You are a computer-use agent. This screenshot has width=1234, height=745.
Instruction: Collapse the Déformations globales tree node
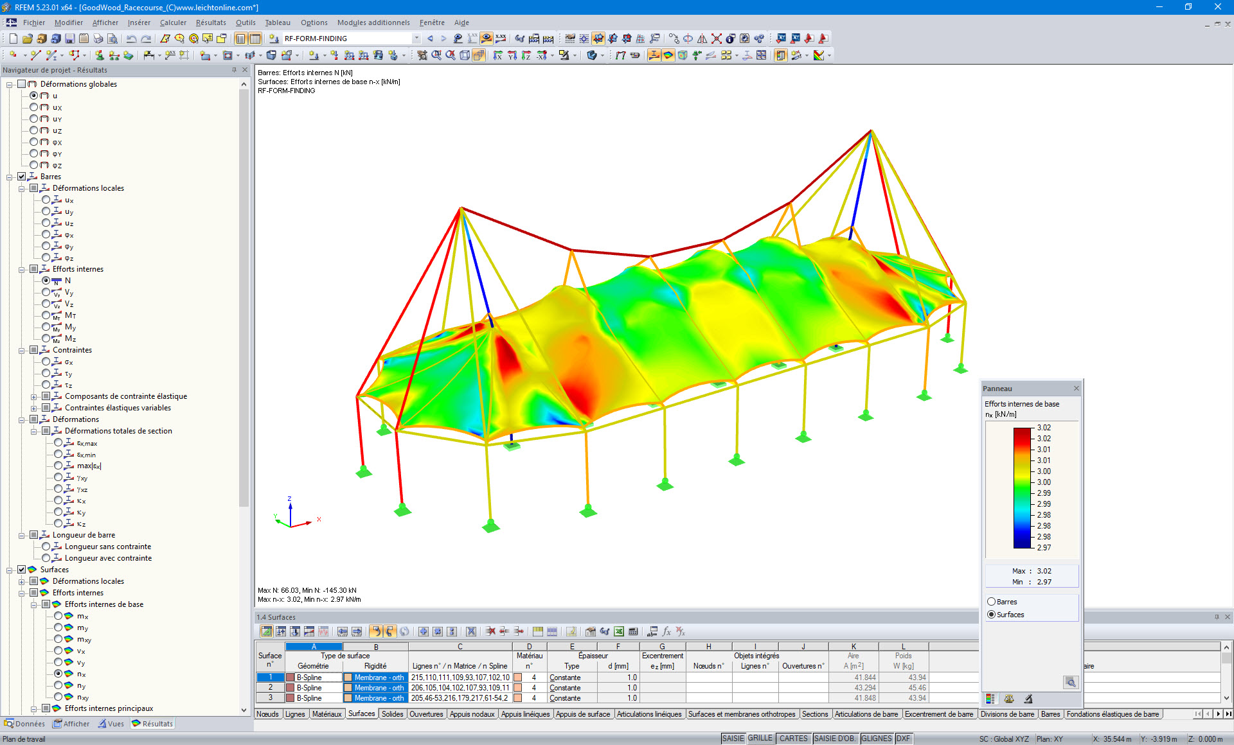click(x=9, y=84)
